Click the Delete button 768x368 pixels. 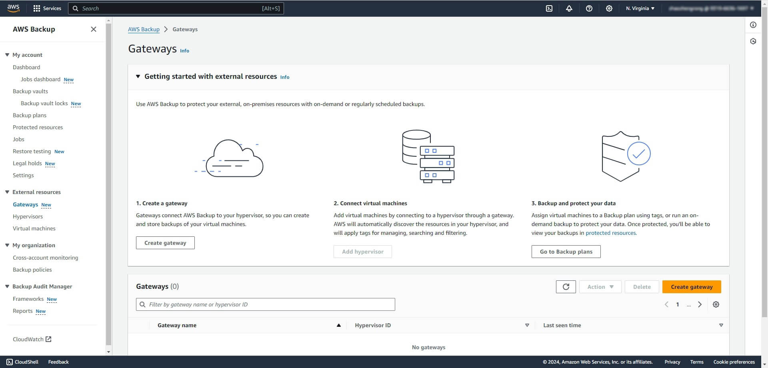click(x=642, y=287)
